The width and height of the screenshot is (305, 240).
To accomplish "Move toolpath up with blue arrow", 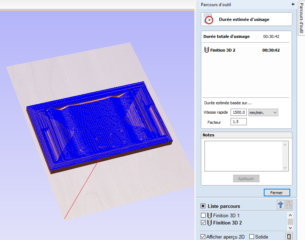I will click(280, 205).
